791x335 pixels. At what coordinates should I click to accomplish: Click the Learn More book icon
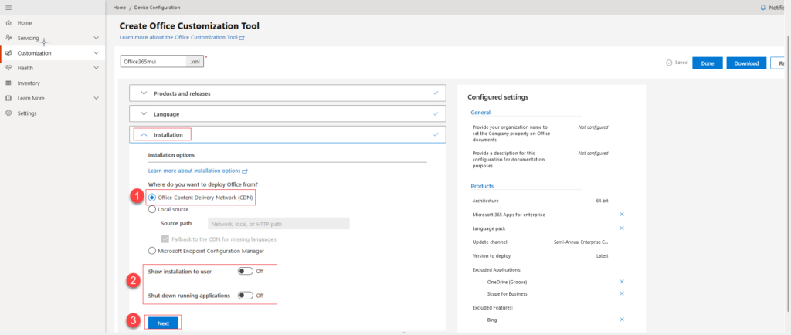click(8, 98)
